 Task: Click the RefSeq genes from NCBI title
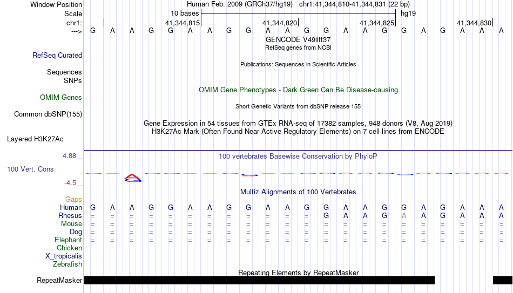coord(298,47)
